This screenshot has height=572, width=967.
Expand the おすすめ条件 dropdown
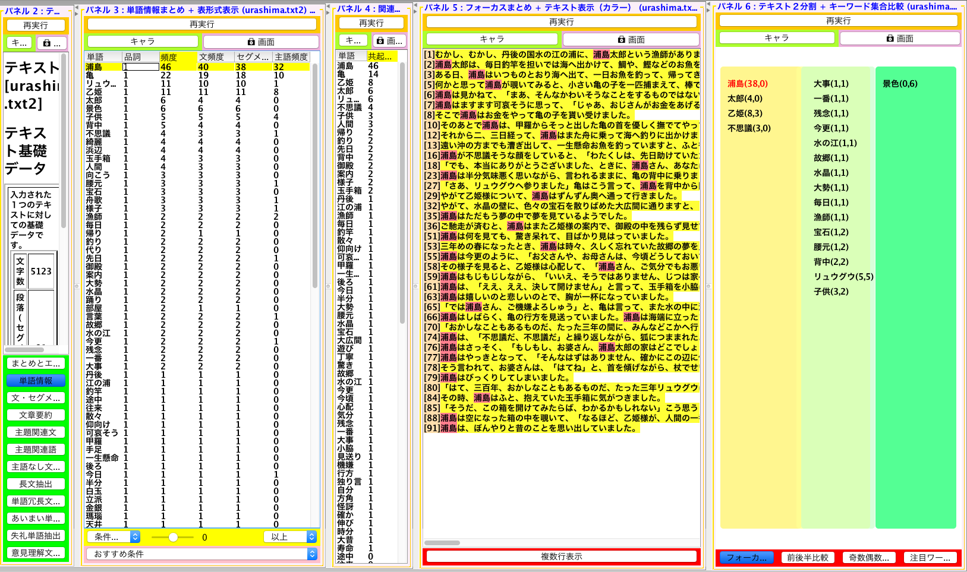tap(202, 554)
